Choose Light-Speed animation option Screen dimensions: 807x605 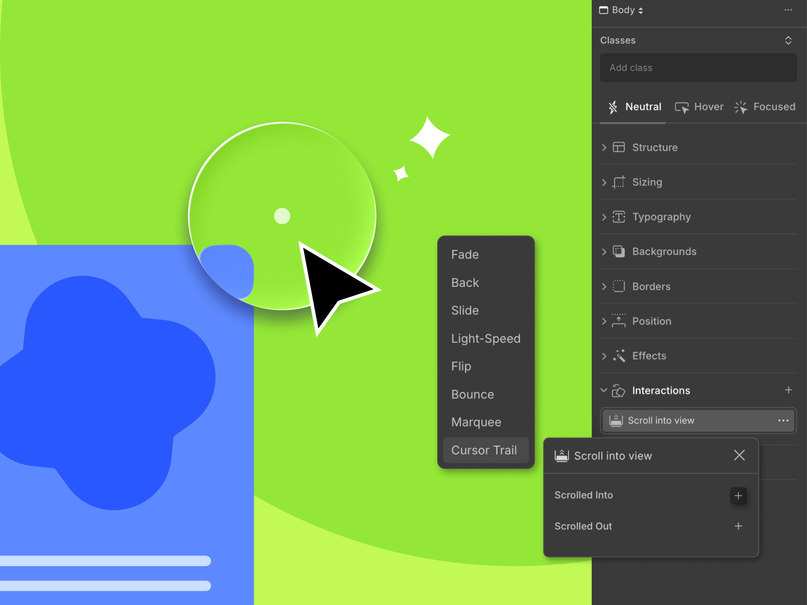point(485,339)
